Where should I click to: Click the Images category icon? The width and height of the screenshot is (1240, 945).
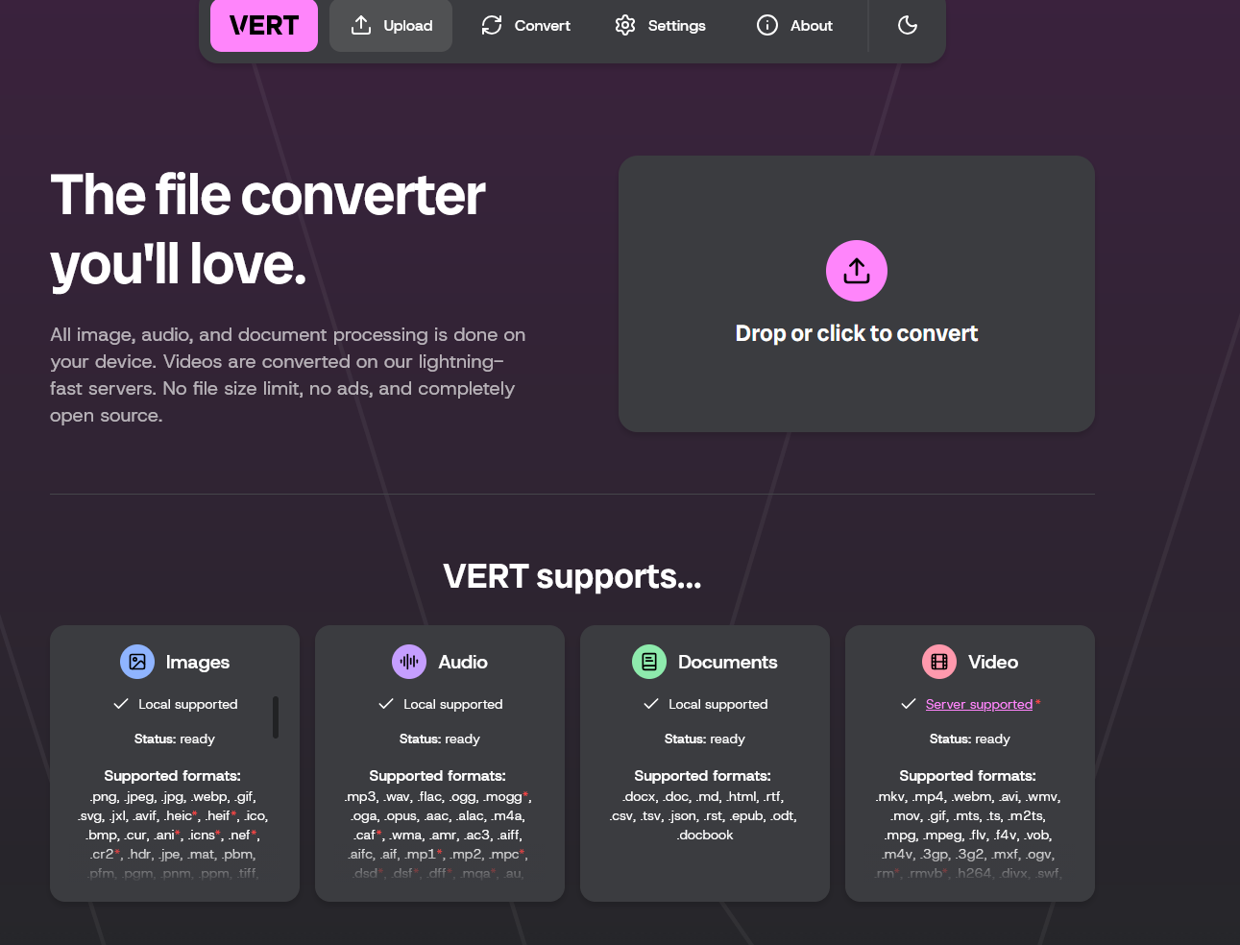(x=137, y=662)
